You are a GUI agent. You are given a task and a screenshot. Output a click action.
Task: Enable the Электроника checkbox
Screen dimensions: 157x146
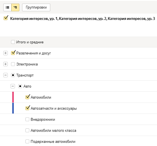click(13, 64)
